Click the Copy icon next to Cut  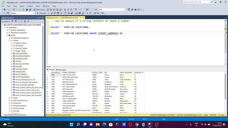pos(68,10)
